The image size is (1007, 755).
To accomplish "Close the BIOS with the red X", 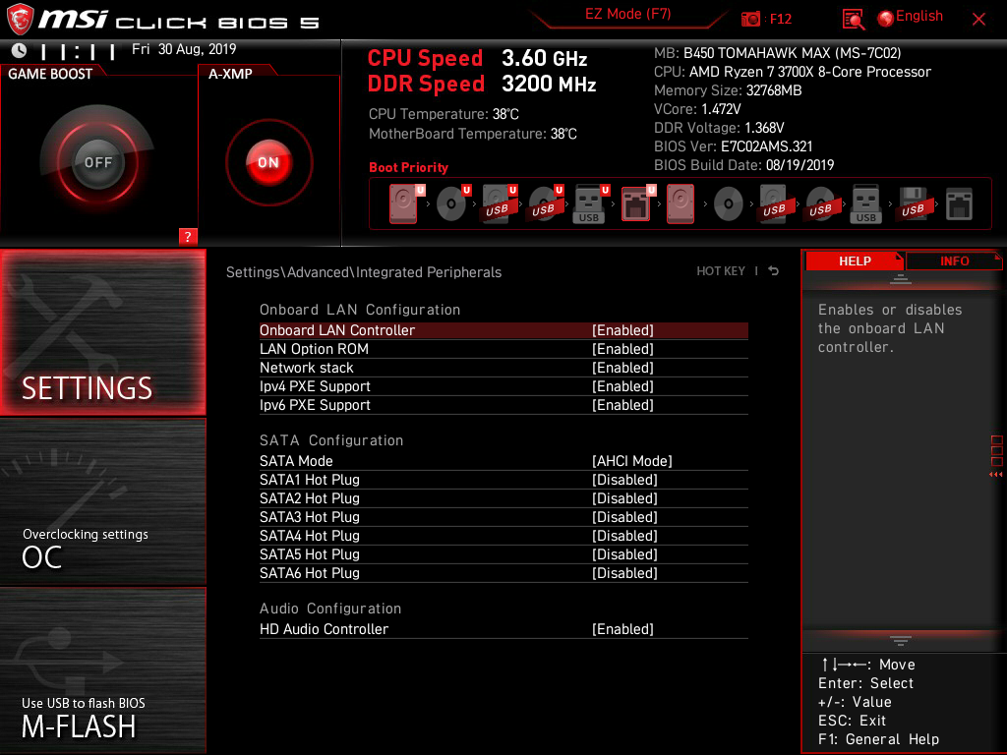I will coord(978,20).
